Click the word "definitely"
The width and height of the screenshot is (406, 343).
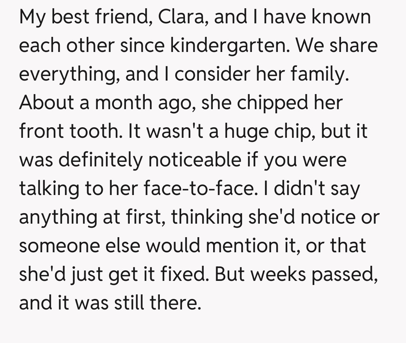point(101,160)
